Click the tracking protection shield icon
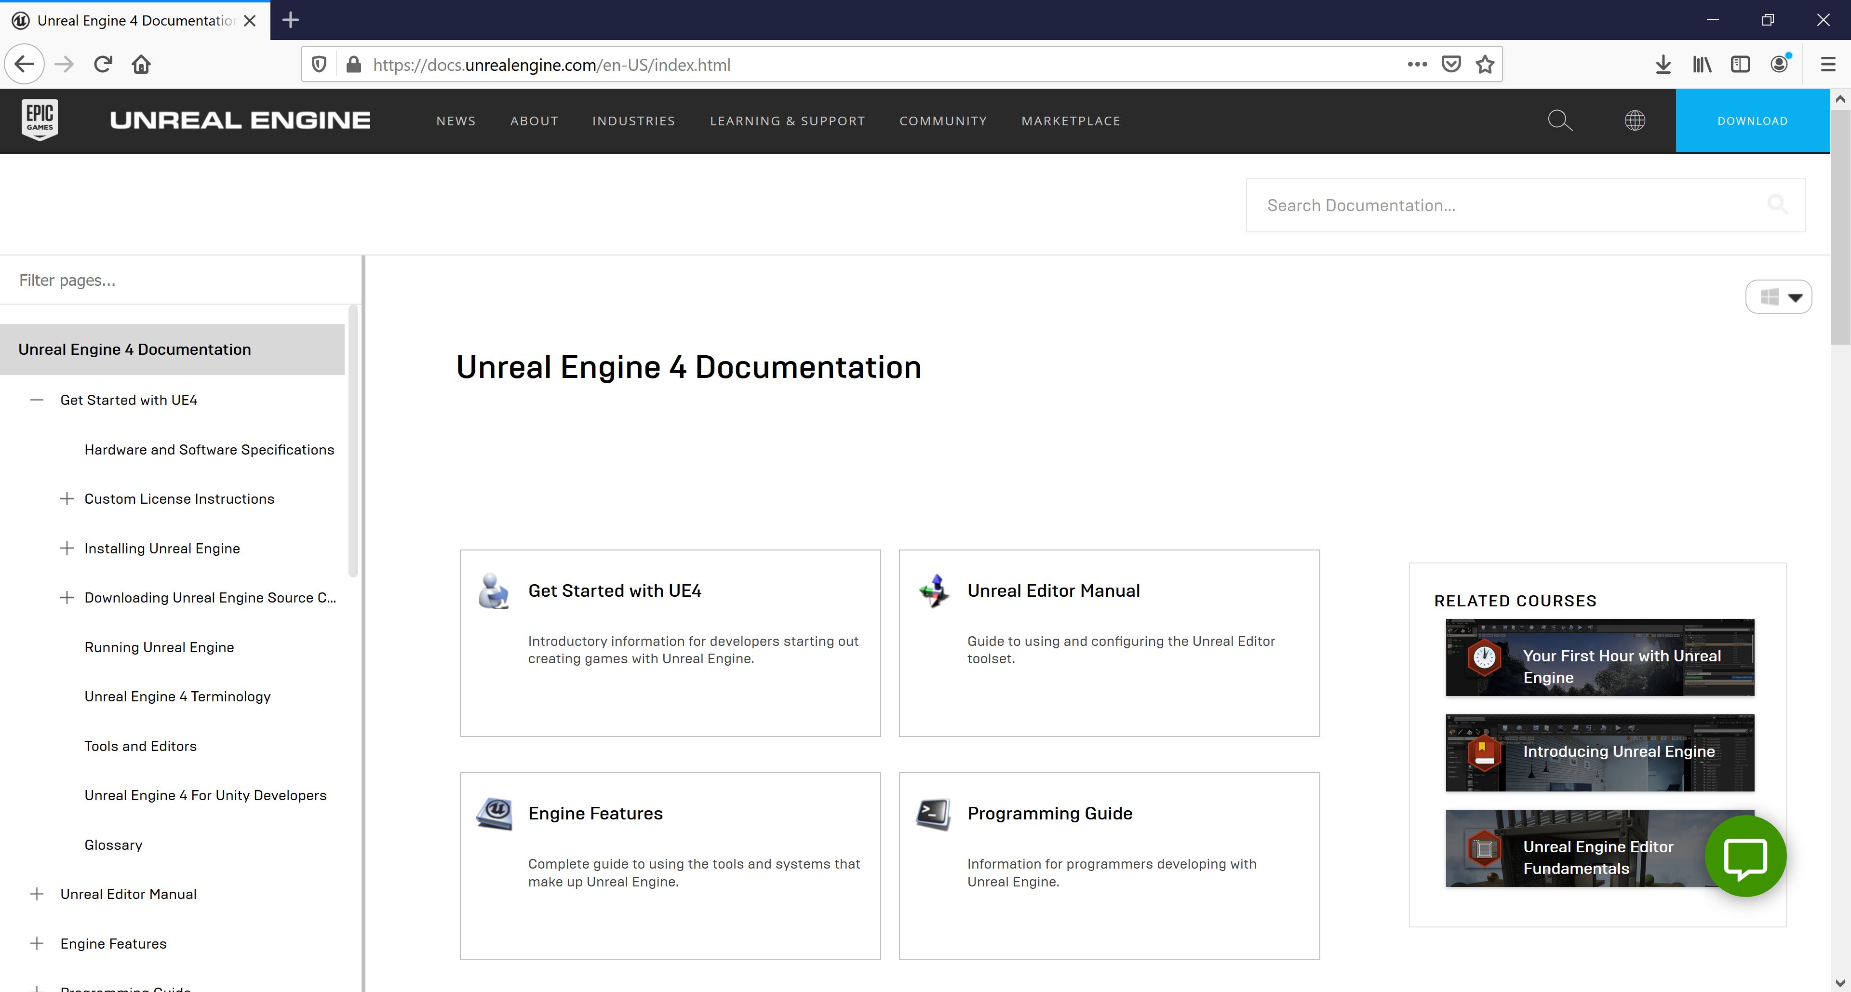 point(318,64)
